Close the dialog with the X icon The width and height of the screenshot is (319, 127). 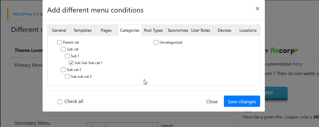tap(257, 9)
